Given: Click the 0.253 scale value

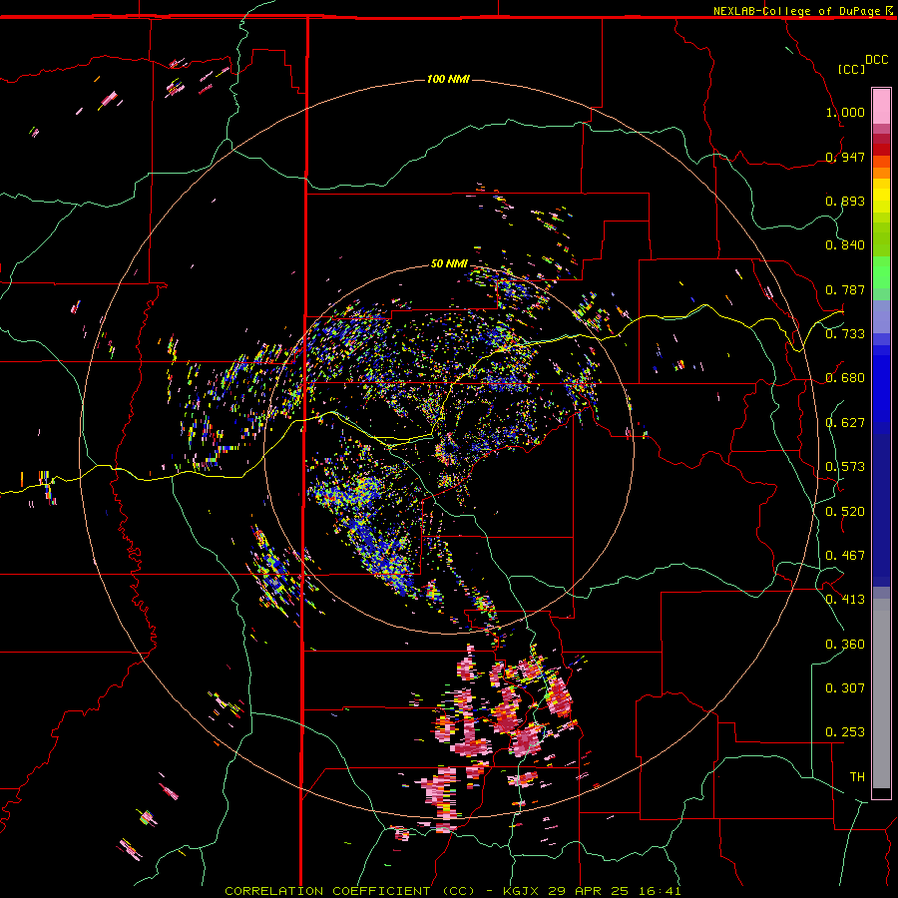Looking at the screenshot, I should pos(845,732).
